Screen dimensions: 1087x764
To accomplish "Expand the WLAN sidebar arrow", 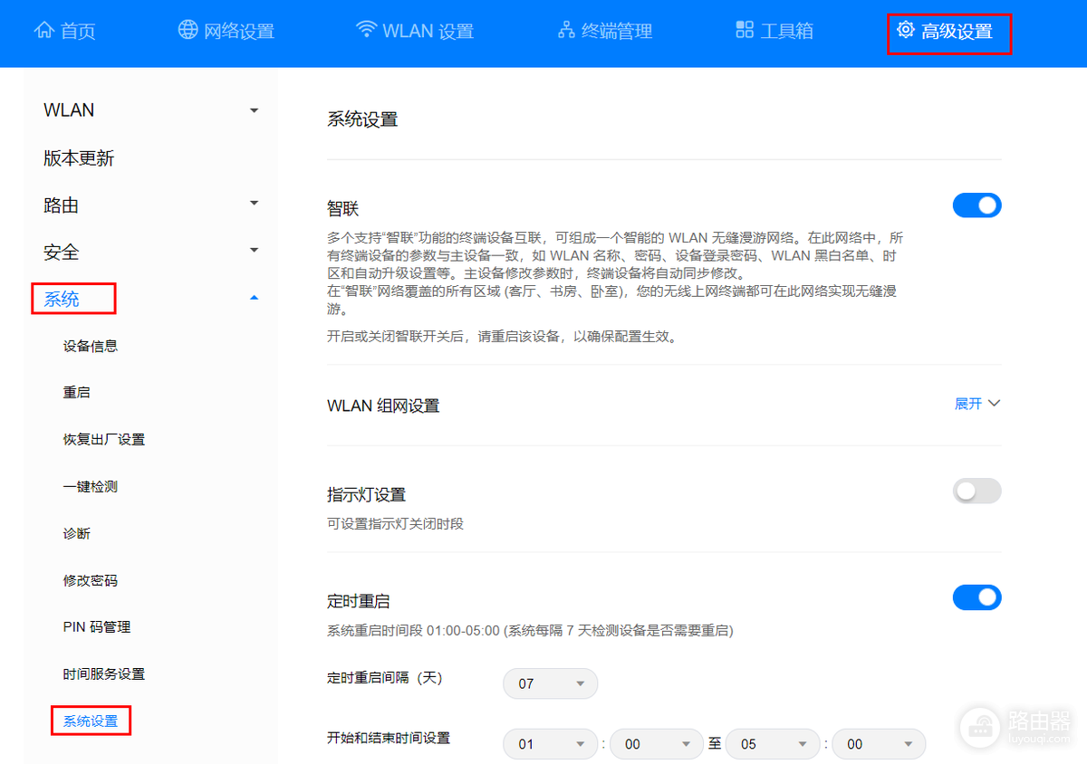I will coord(254,110).
